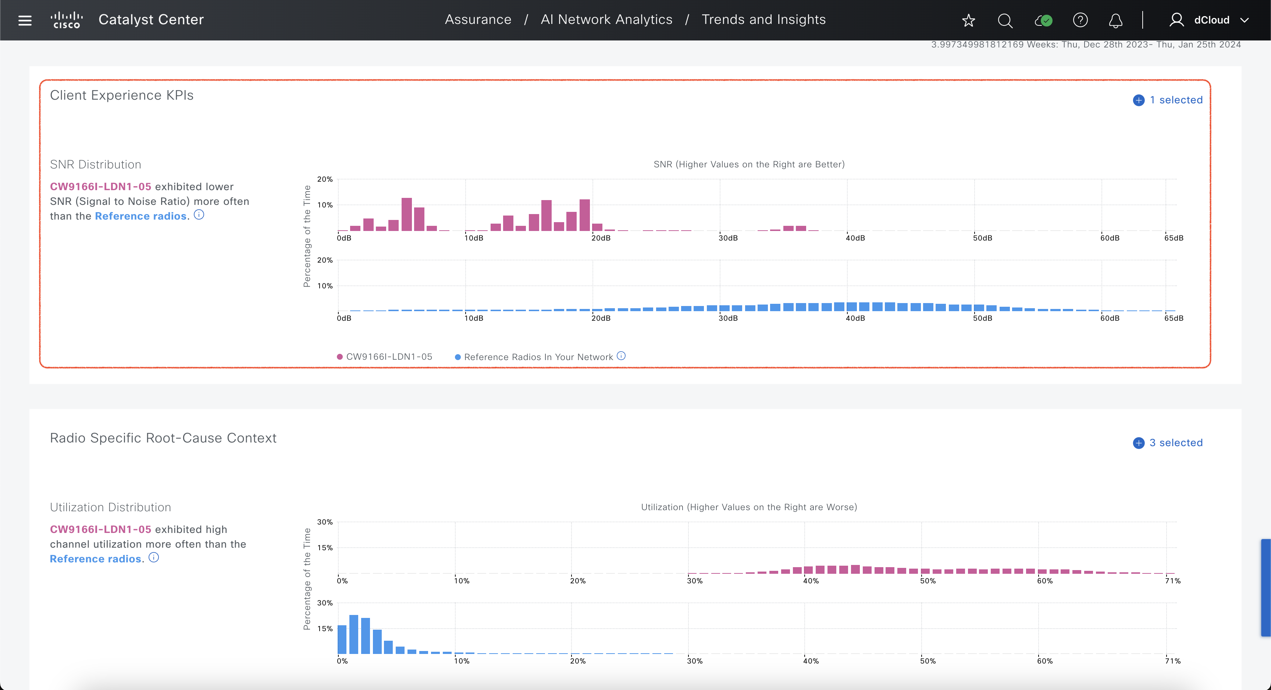Check the cloud connection status icon
Screen dimensions: 1271x690
[x=1043, y=20]
